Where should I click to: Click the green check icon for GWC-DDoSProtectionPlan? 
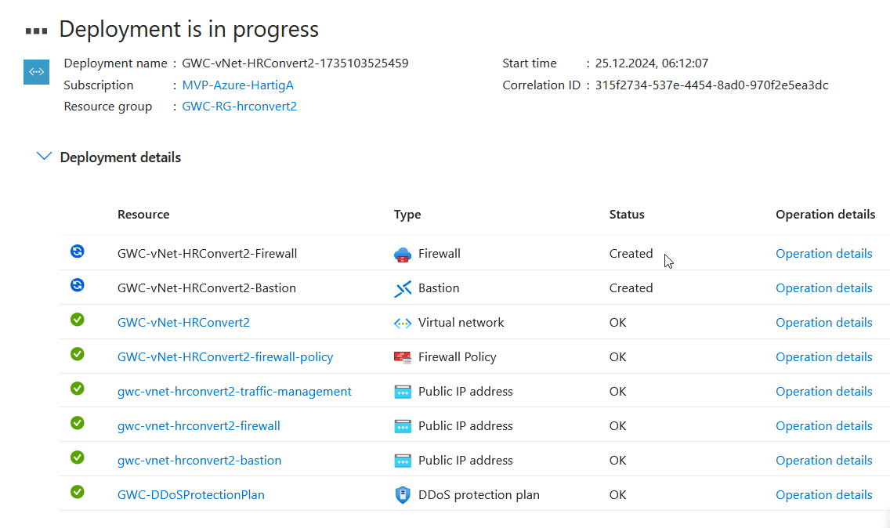77,492
